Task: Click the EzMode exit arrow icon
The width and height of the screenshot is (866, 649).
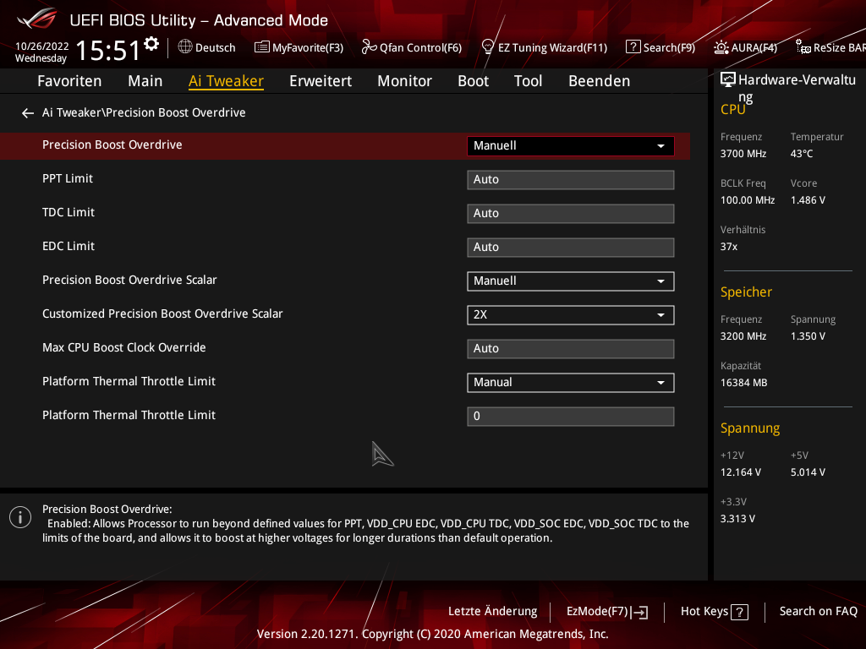Action: click(639, 612)
